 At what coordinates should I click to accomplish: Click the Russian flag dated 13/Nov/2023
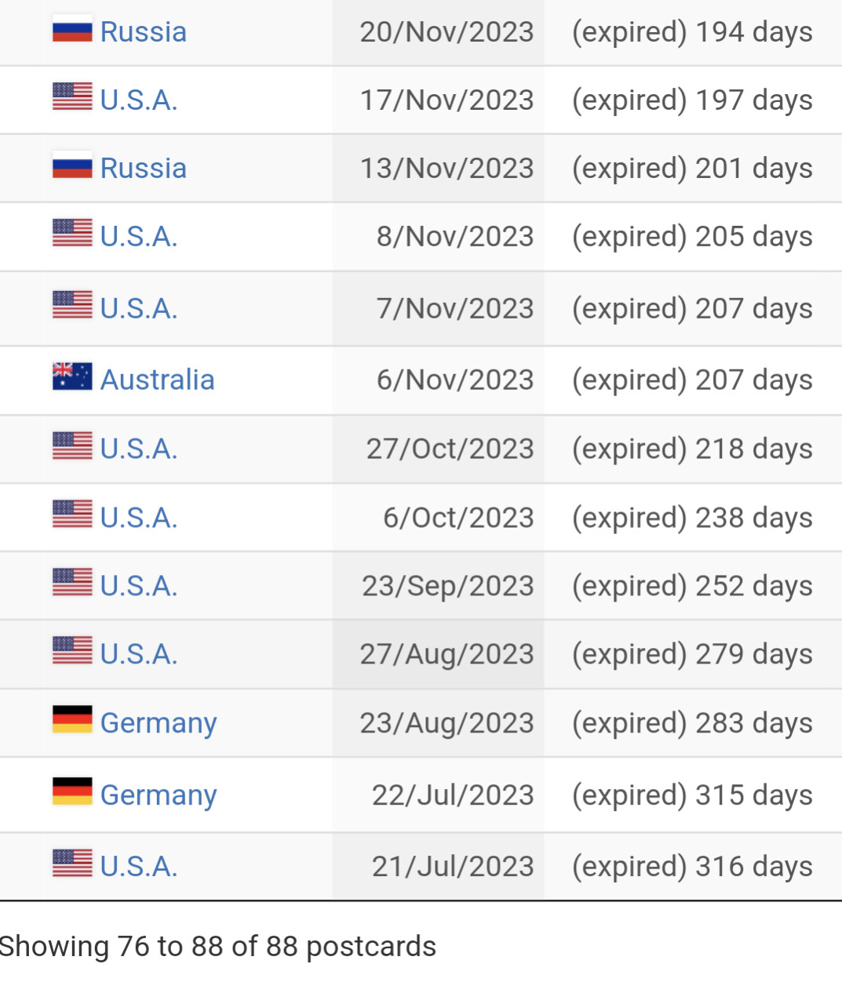pyautogui.click(x=72, y=167)
